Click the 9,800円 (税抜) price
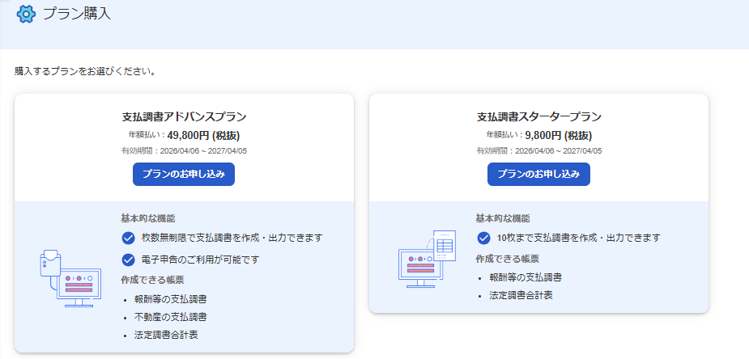Viewport: 749px width, 359px height. click(x=559, y=136)
